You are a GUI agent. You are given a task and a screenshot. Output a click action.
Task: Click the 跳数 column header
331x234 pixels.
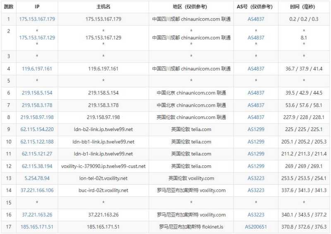tap(9, 7)
